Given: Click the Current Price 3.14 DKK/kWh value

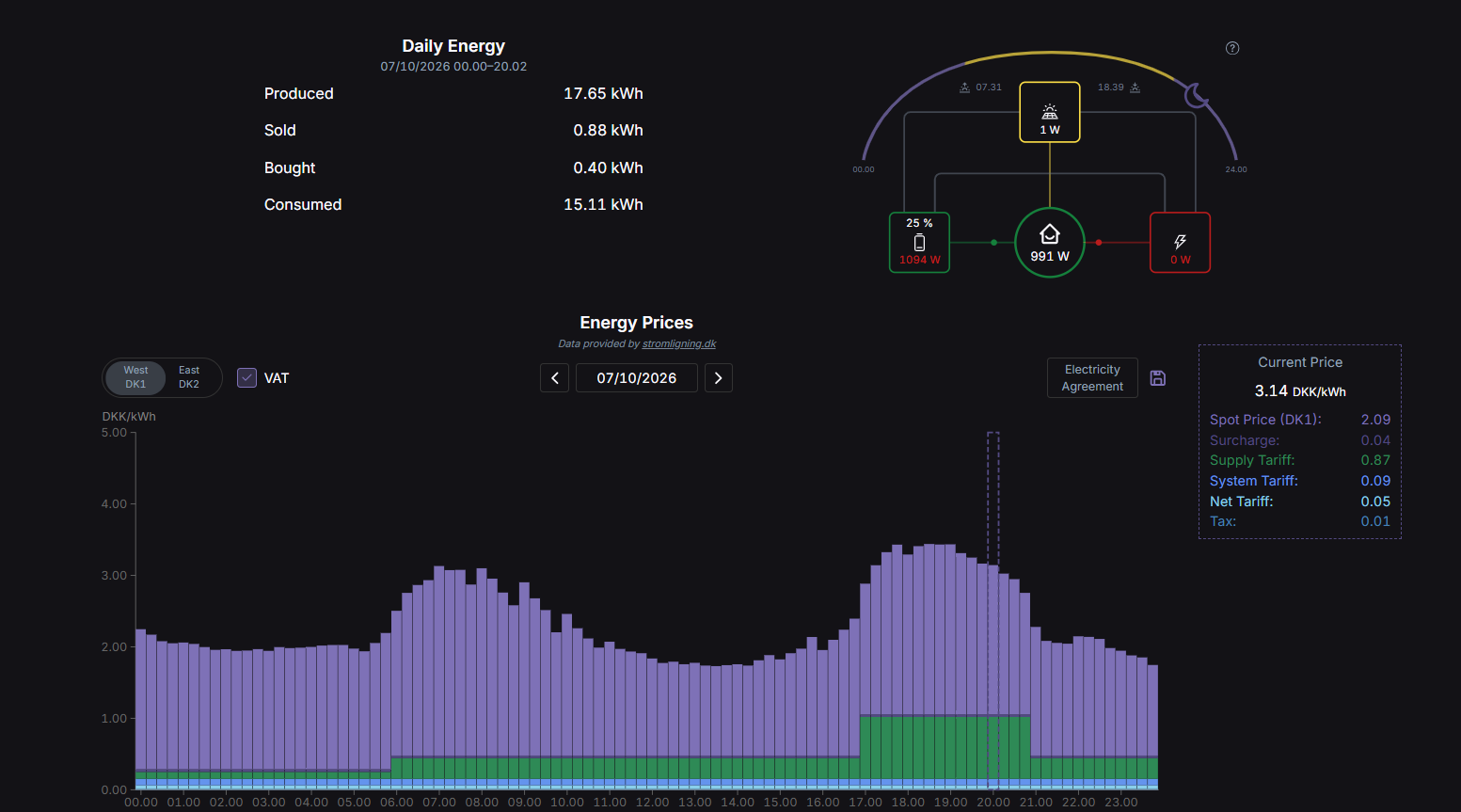Looking at the screenshot, I should point(1300,390).
